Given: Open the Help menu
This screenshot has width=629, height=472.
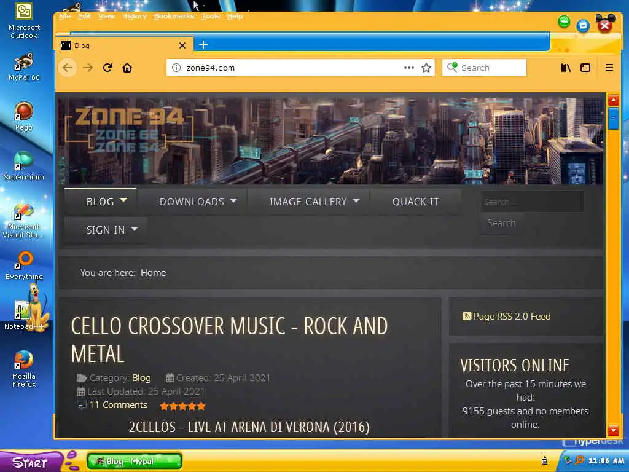Looking at the screenshot, I should click(x=235, y=16).
